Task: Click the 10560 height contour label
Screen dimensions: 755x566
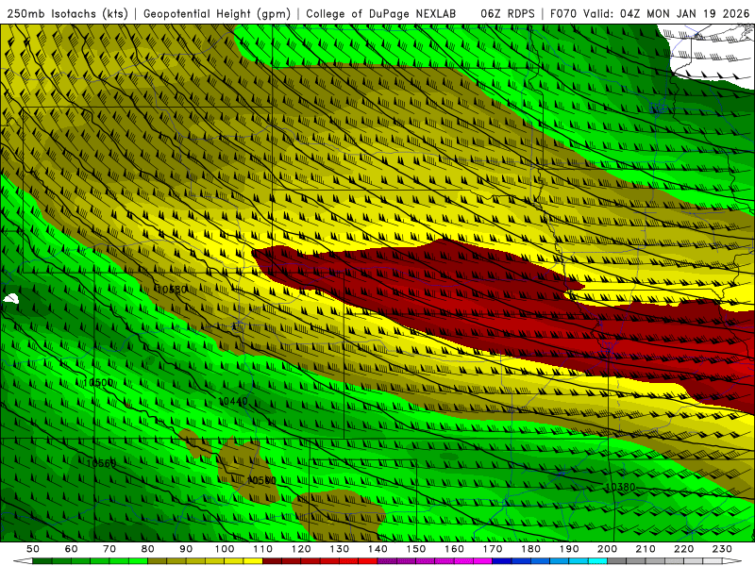Action: pyautogui.click(x=101, y=463)
